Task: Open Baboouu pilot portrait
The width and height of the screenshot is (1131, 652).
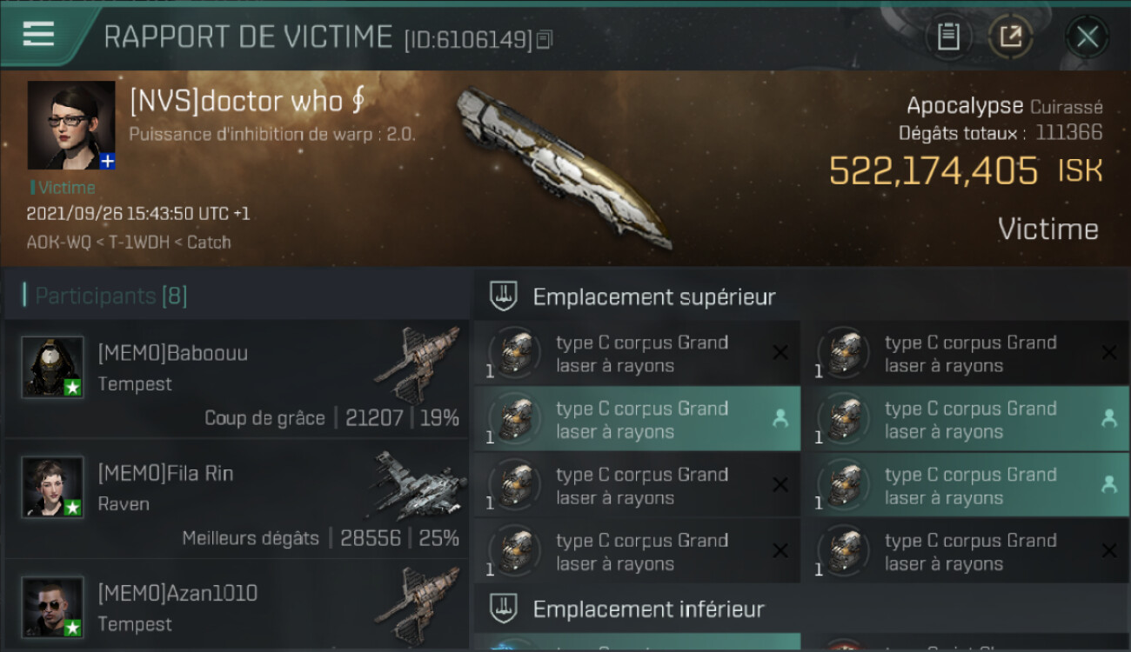Action: [53, 367]
